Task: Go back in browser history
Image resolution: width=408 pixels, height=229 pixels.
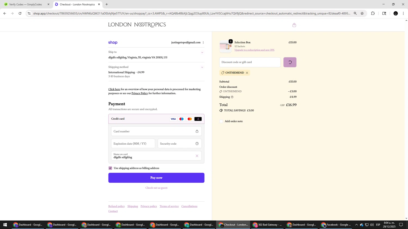Action: click(x=5, y=13)
